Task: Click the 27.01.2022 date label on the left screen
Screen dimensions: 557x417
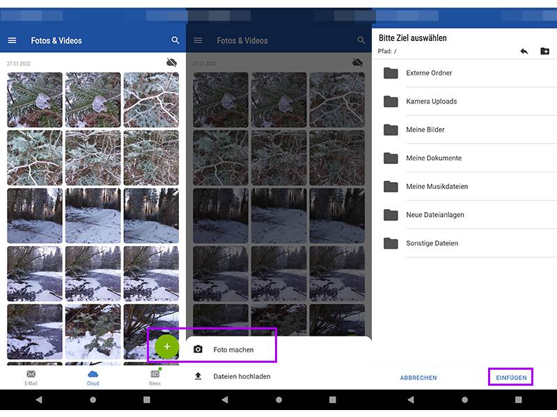Action: pyautogui.click(x=19, y=64)
